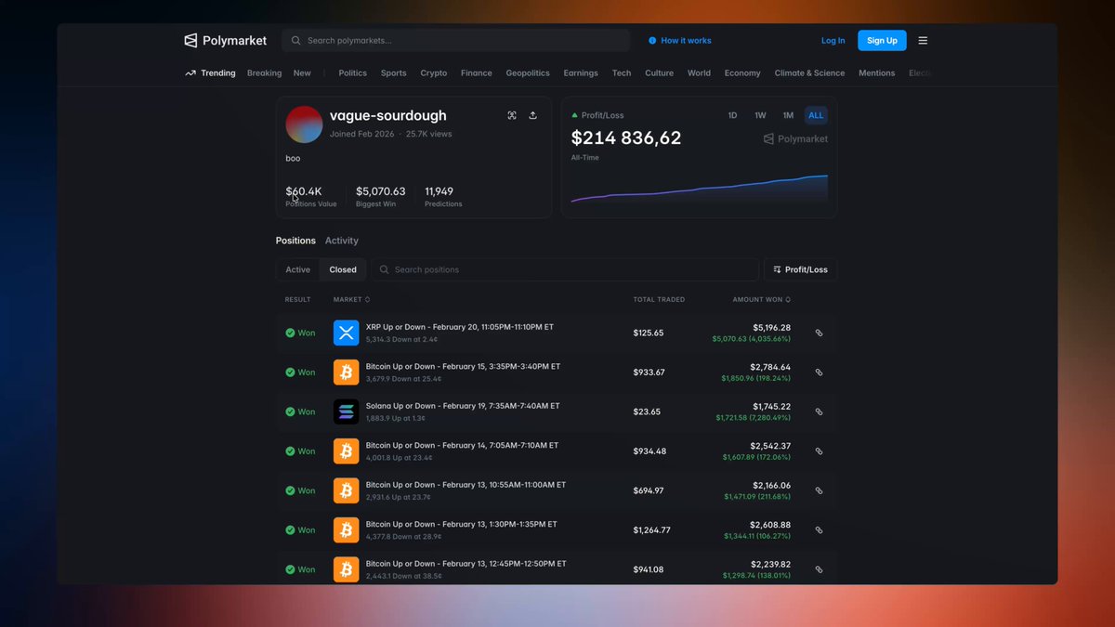Click Bitcoin icon for 10:55AM-11:00AM market
The width and height of the screenshot is (1115, 627).
346,490
